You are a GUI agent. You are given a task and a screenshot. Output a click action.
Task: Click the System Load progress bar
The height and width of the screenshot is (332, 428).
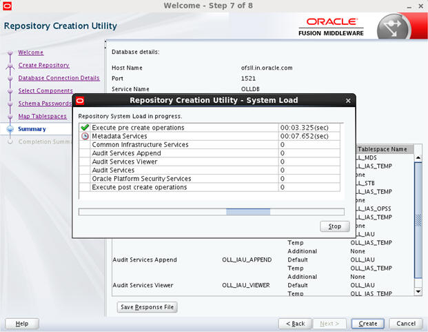point(212,212)
